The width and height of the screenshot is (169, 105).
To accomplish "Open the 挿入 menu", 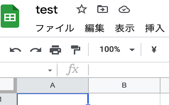I will 155,28.
